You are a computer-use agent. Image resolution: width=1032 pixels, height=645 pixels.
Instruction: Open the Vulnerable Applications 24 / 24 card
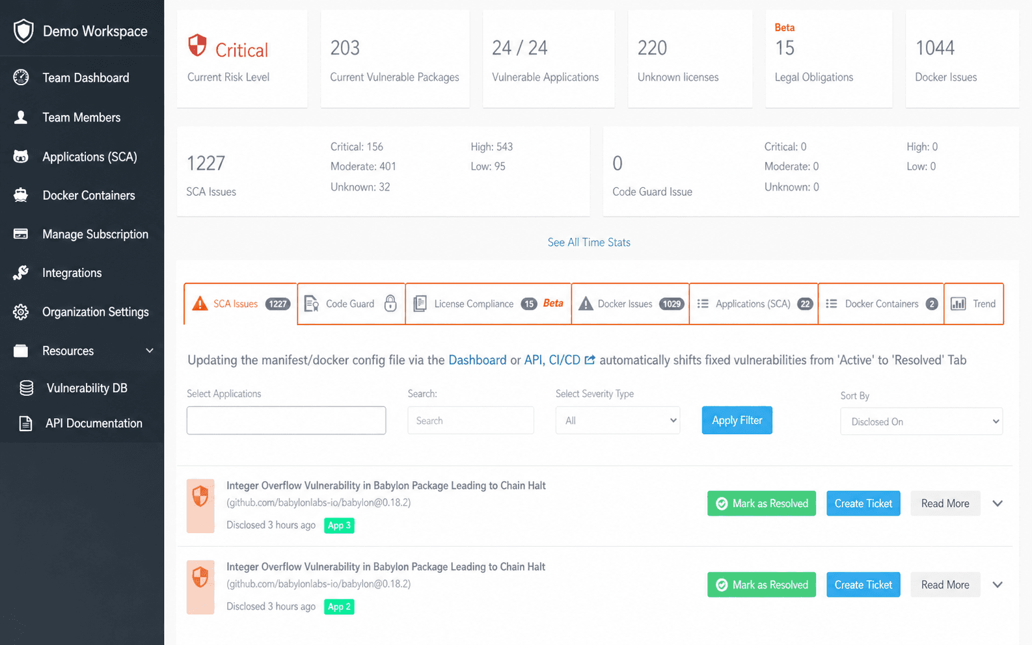click(x=548, y=59)
